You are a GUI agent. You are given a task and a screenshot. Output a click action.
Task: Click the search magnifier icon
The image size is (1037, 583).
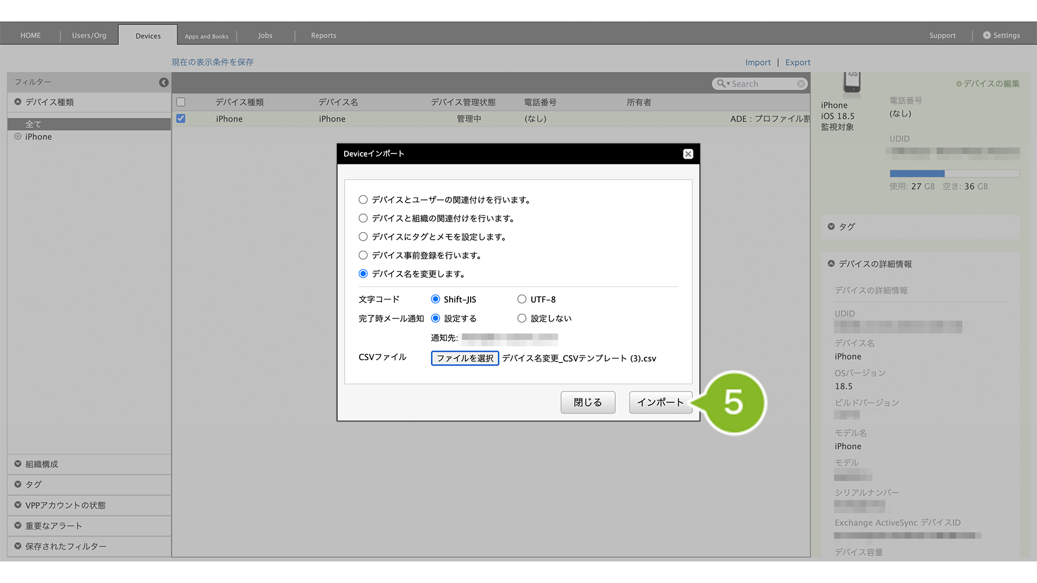click(x=721, y=84)
